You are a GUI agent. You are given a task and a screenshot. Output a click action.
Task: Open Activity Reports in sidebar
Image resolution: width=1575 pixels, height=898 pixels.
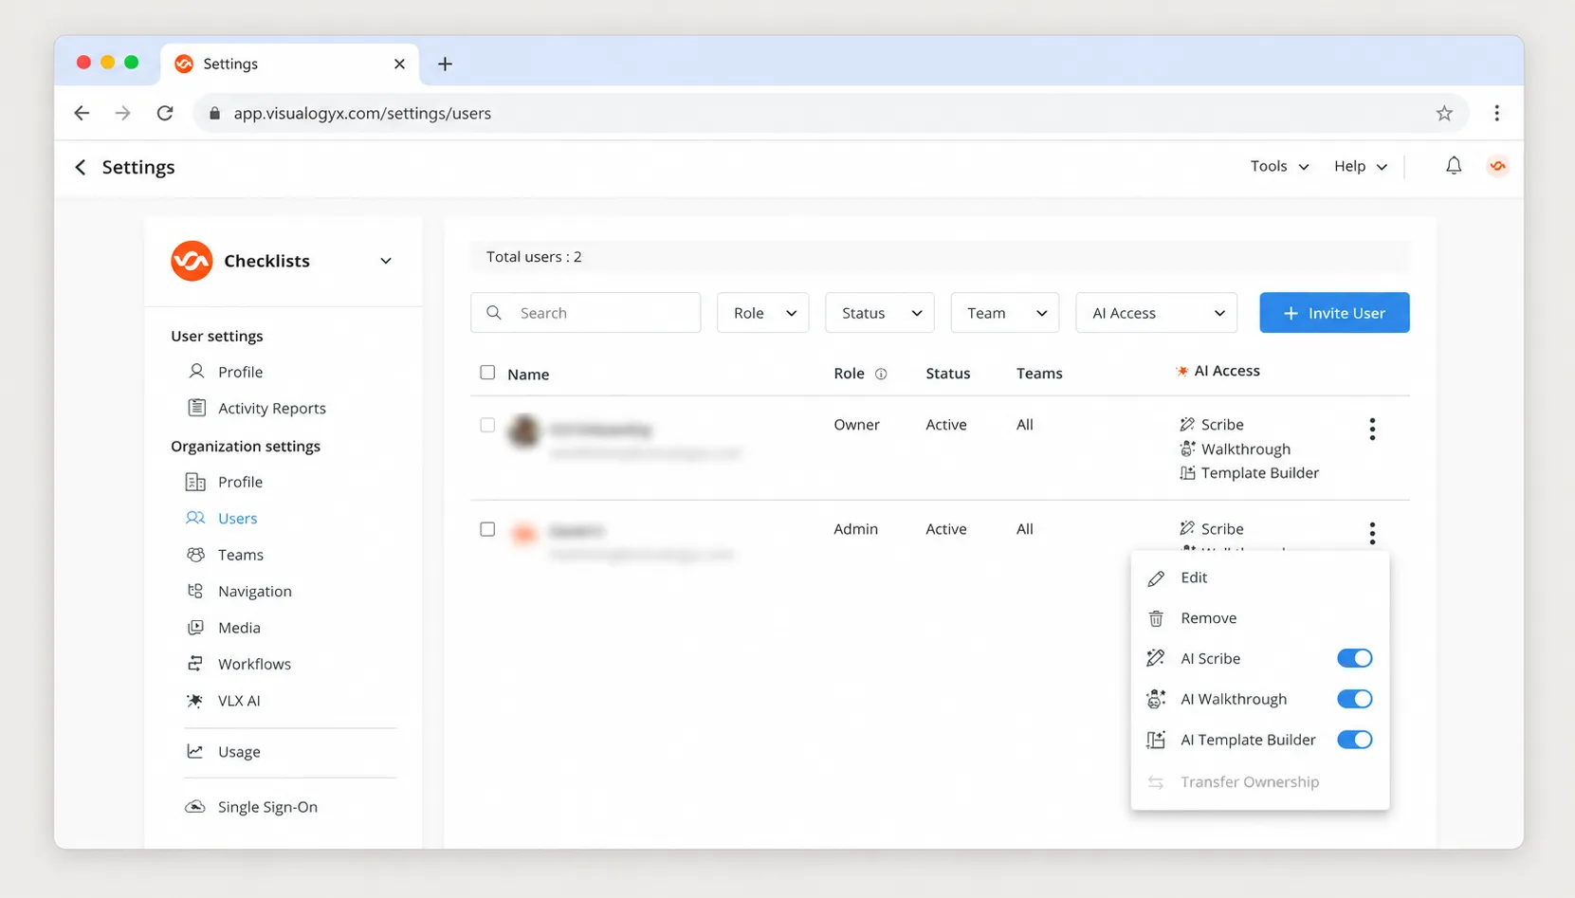[271, 408]
